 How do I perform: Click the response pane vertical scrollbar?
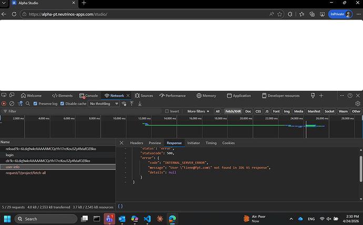tap(361, 169)
